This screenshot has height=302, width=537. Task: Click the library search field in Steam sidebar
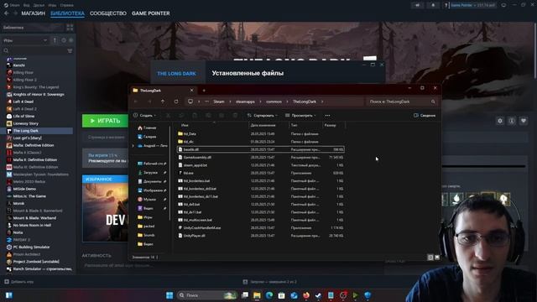(x=34, y=50)
